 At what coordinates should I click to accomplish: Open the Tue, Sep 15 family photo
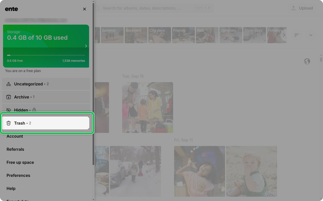[x=148, y=108]
